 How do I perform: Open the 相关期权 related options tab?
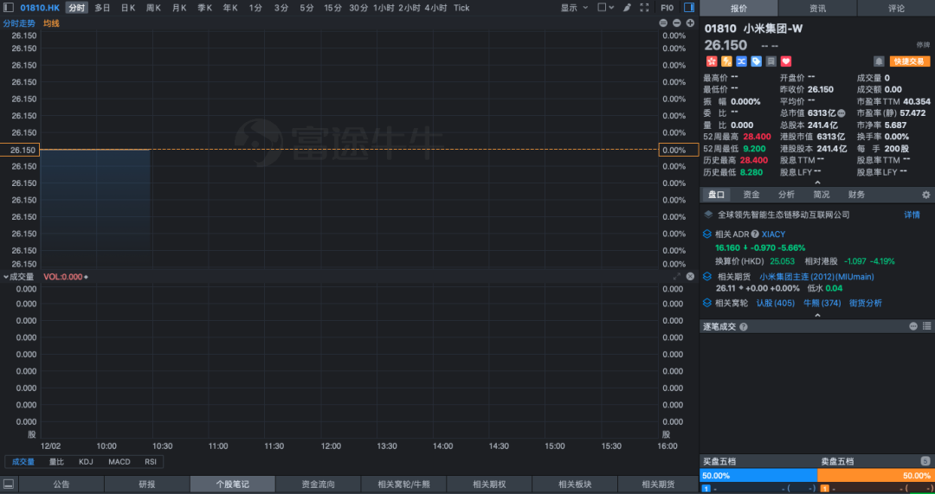(x=489, y=484)
